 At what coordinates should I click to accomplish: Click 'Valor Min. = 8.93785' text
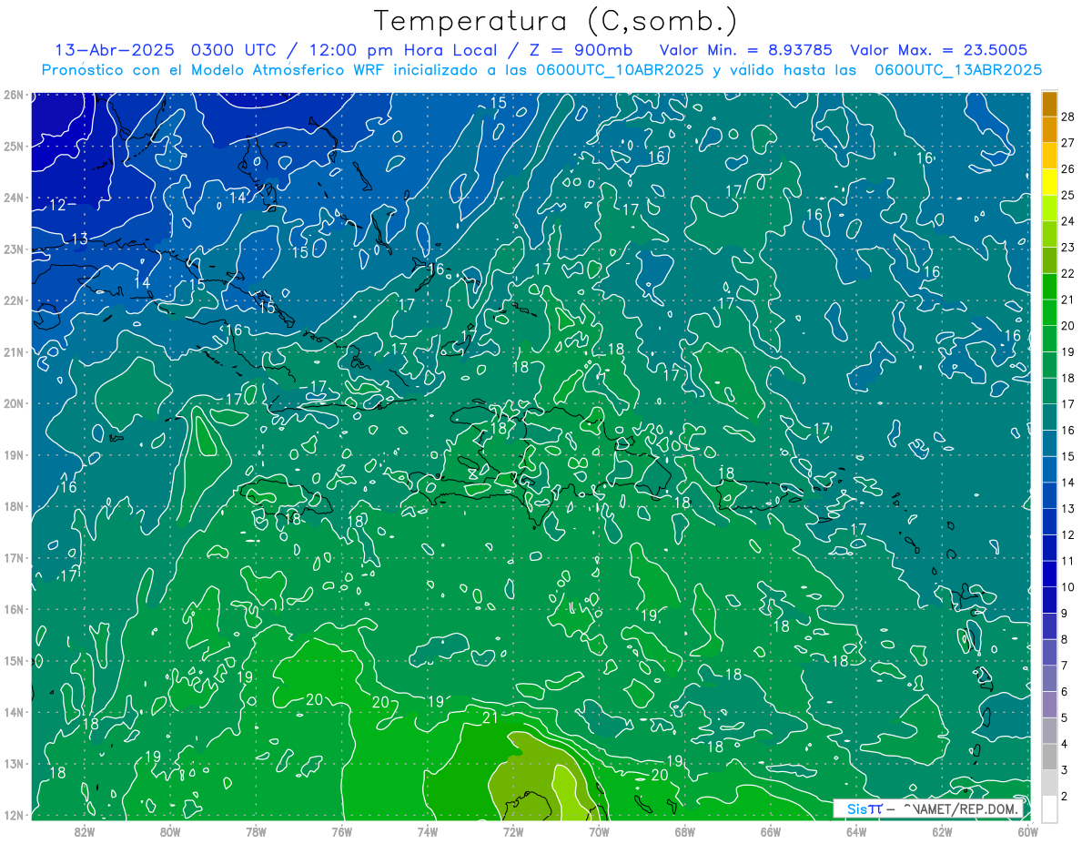[745, 49]
